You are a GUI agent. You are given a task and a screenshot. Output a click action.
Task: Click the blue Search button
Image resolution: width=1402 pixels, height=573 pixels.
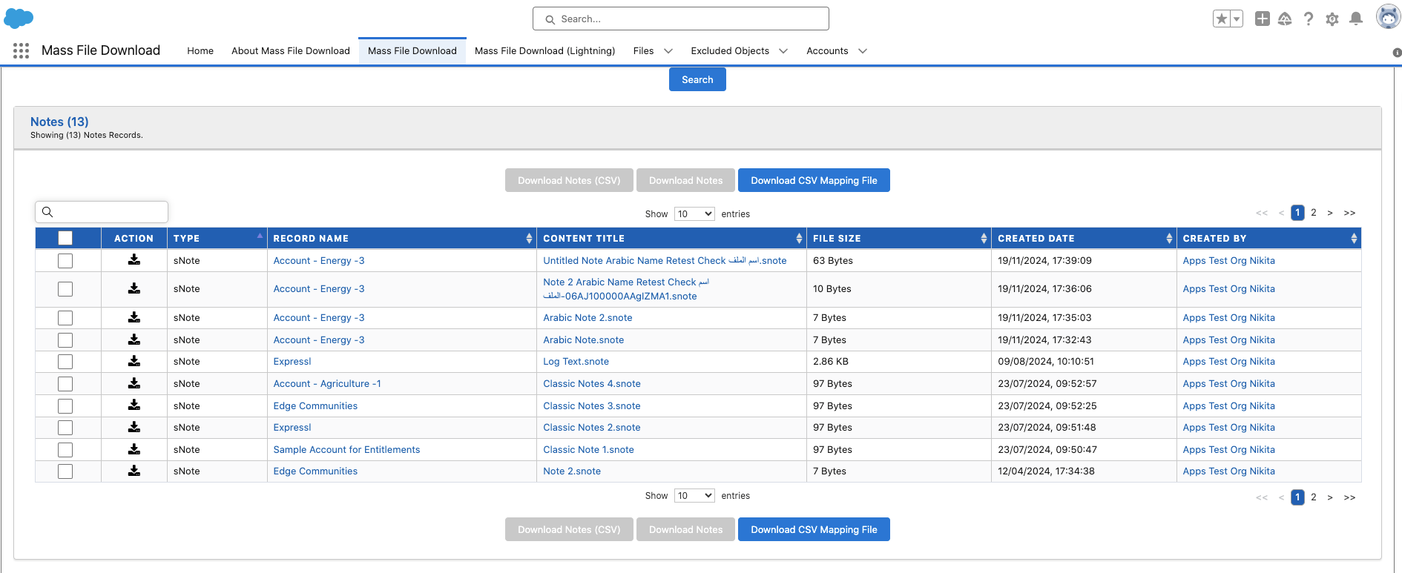click(697, 79)
